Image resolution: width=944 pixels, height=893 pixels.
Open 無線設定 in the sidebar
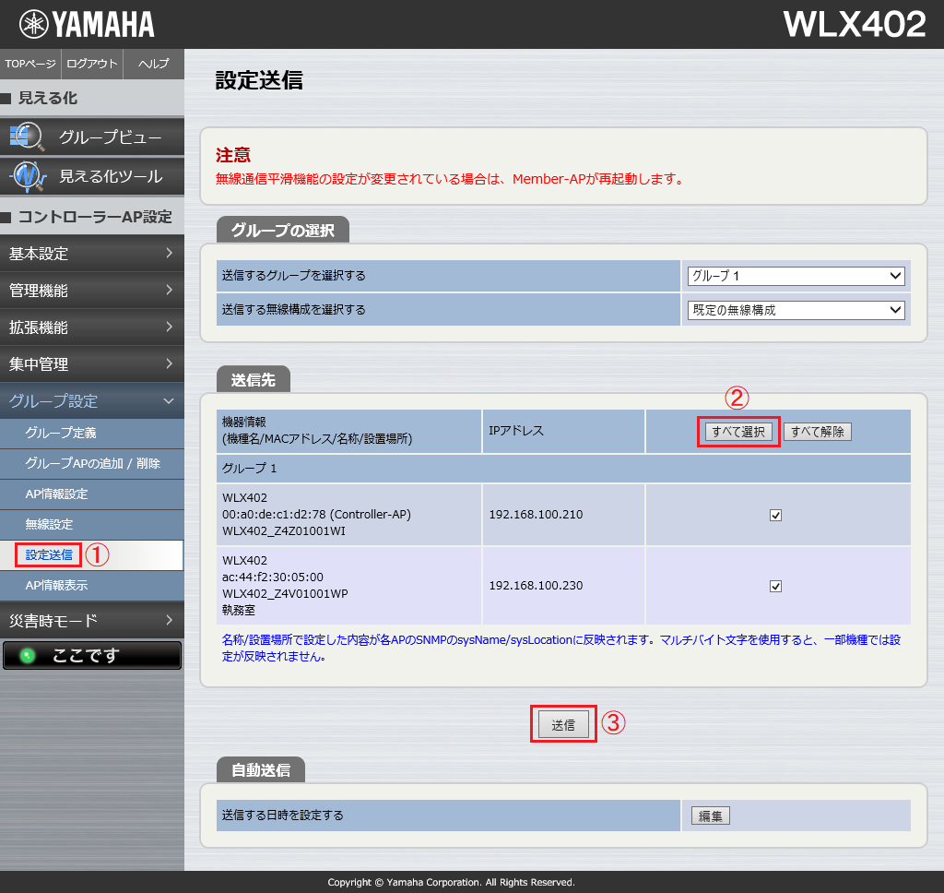tap(49, 524)
